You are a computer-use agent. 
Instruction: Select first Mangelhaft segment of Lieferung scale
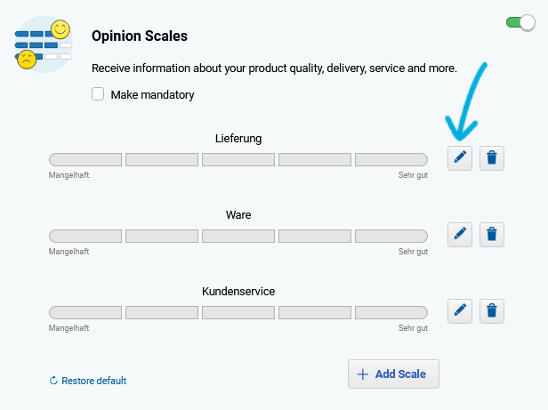(85, 159)
